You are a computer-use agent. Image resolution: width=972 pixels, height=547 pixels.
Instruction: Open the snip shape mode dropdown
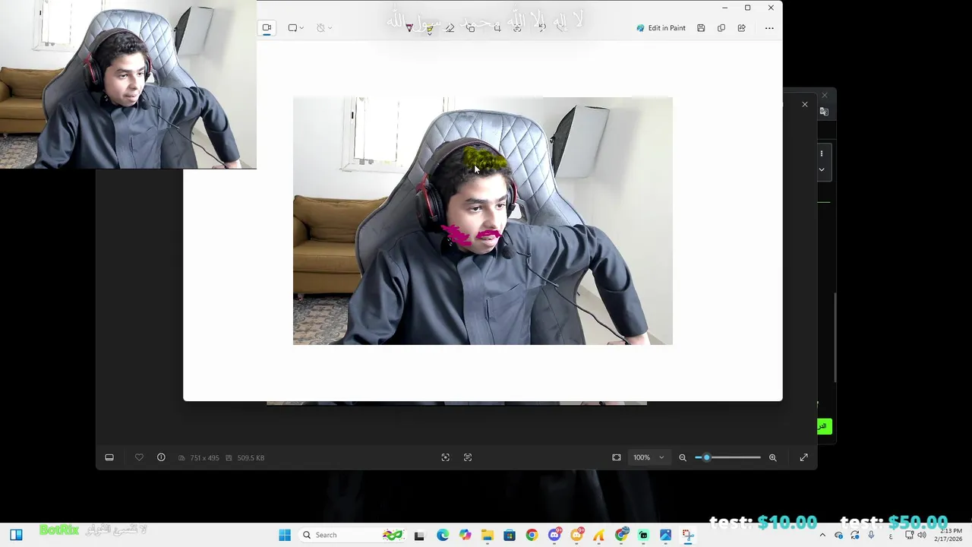click(295, 28)
